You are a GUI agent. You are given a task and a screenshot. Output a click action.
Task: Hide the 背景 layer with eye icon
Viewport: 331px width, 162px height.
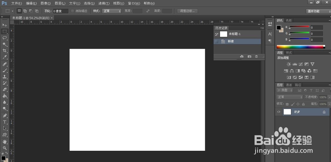(279, 112)
